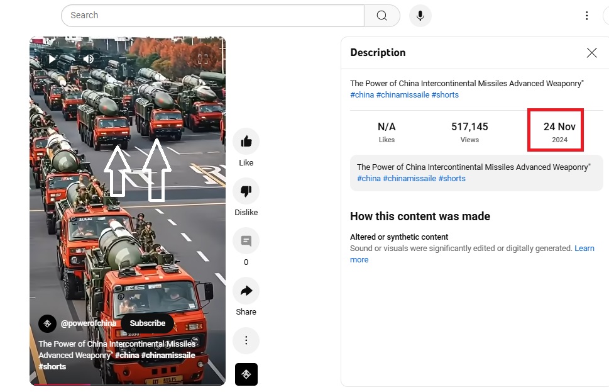The image size is (609, 392).
Task: Click the video progress bar
Action: (127, 384)
